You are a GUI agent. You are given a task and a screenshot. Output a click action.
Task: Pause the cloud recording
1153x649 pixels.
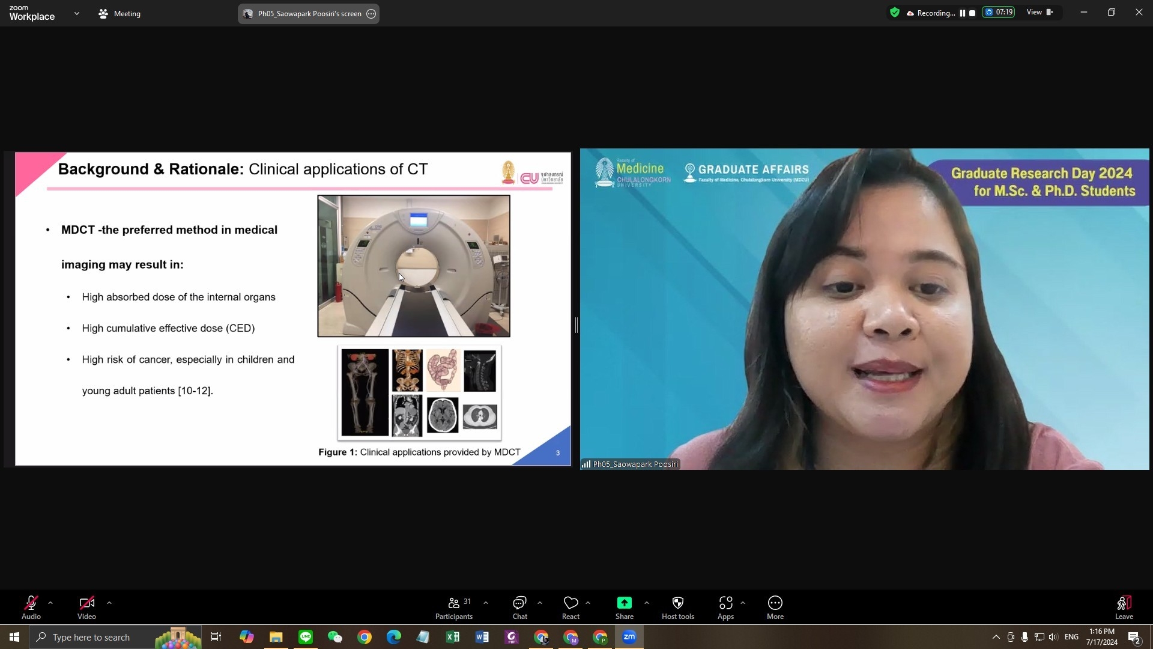pos(962,13)
